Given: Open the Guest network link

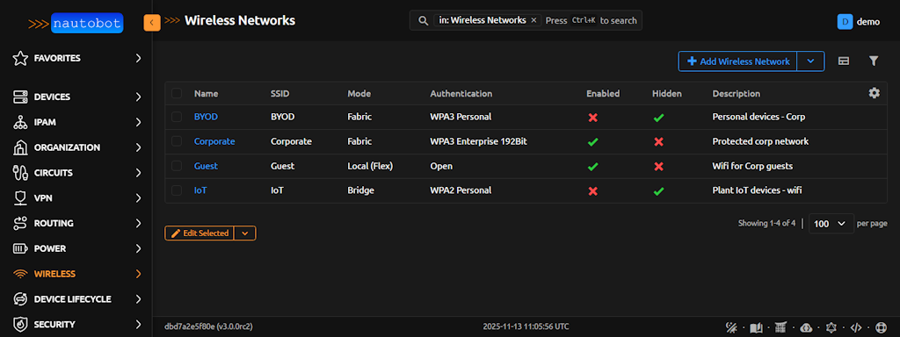Looking at the screenshot, I should tap(206, 166).
